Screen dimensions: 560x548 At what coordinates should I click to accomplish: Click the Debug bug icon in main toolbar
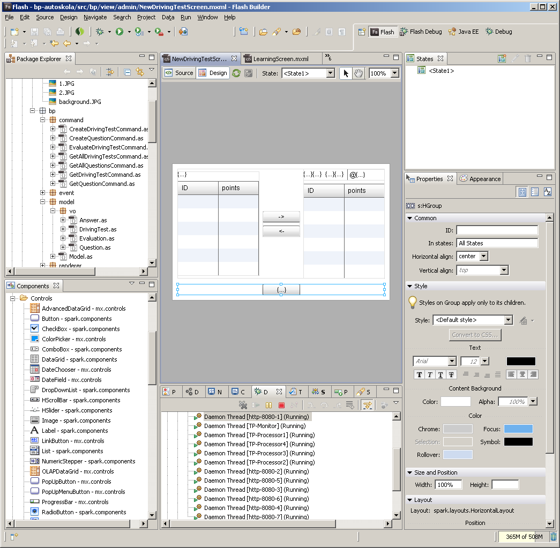tap(100, 32)
